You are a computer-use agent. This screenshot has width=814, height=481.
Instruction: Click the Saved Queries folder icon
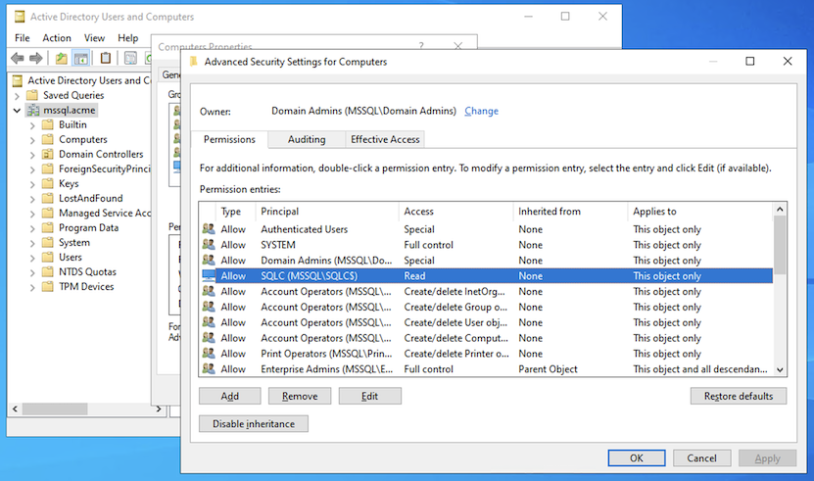(x=32, y=95)
